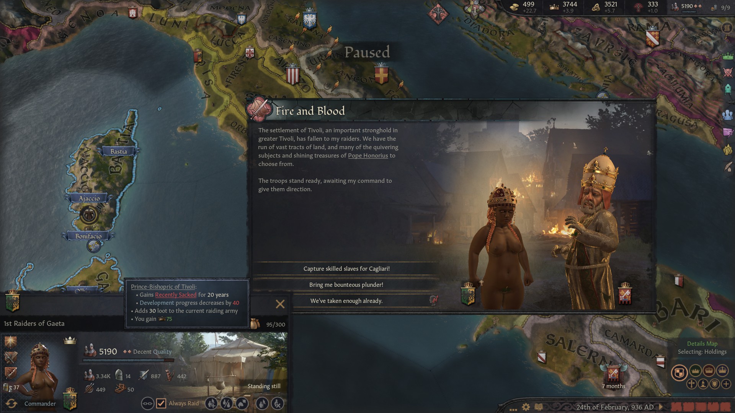Viewport: 735px width, 413px height.
Task: Switch to the Faiths cross map mode
Action: 691,384
